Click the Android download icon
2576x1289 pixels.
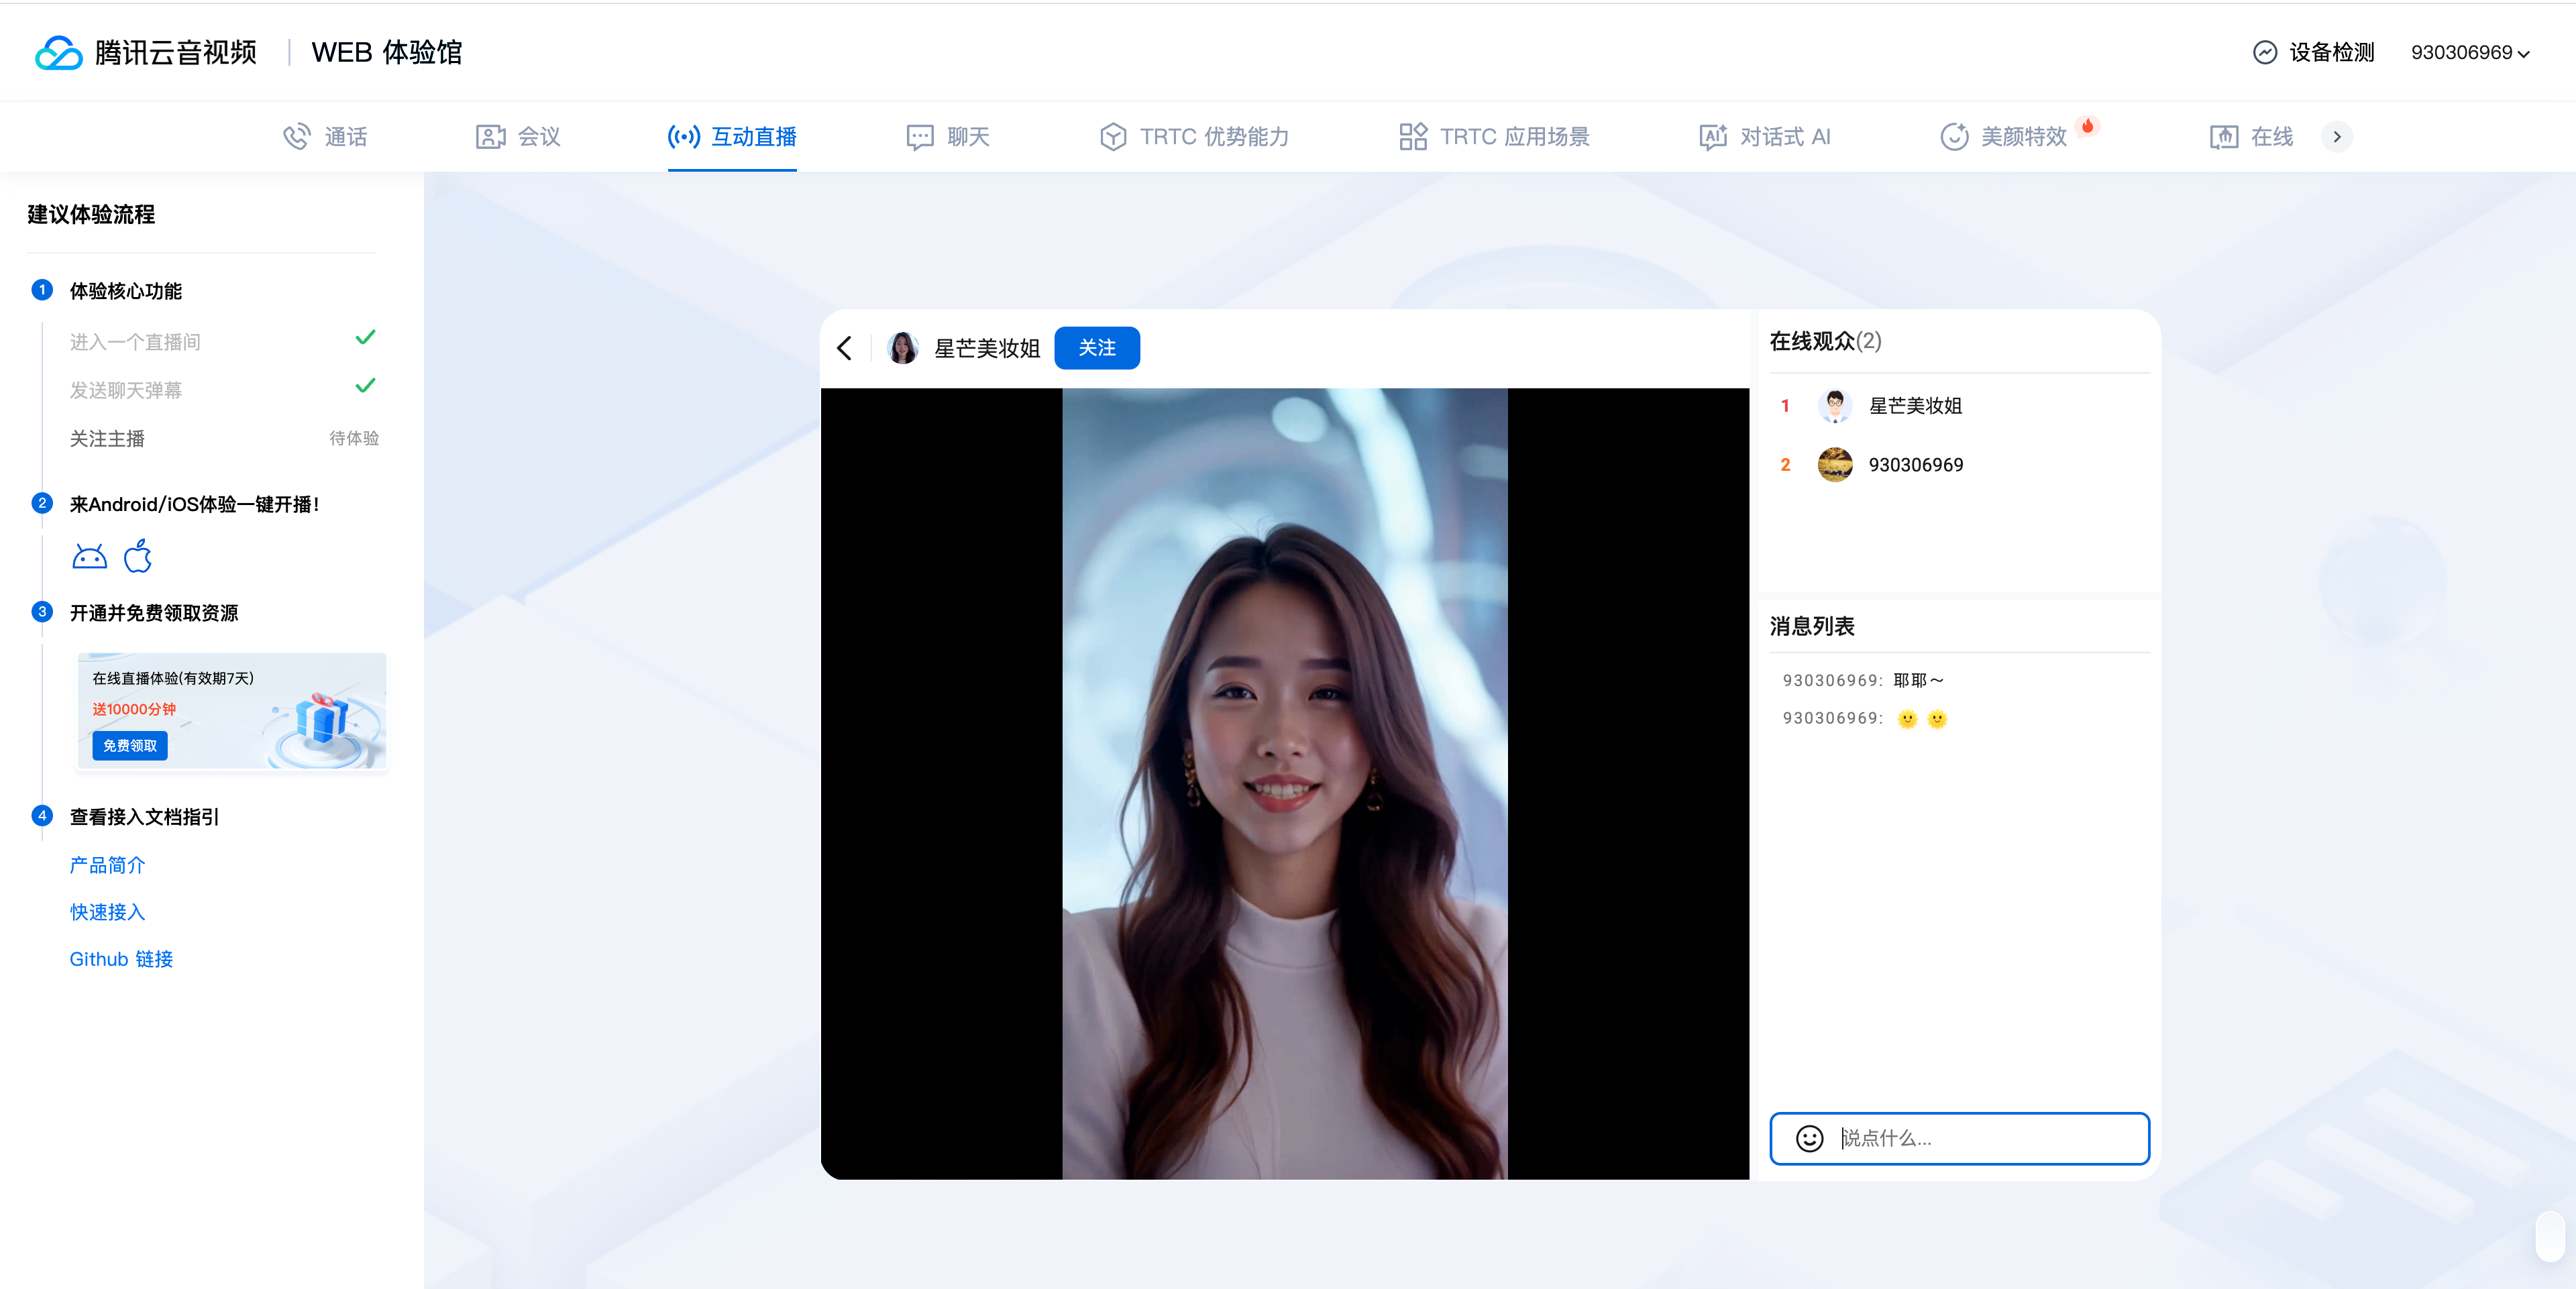click(x=89, y=557)
